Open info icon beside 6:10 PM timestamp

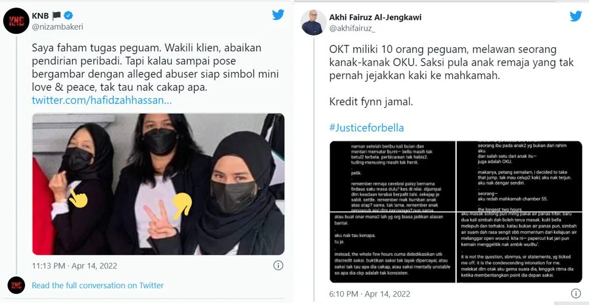576,293
